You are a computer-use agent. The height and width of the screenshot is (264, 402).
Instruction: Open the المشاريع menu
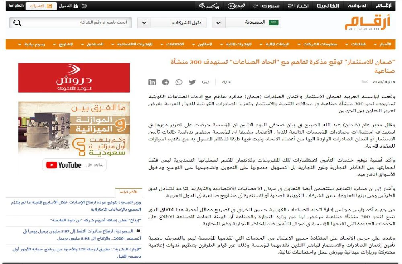(x=63, y=44)
